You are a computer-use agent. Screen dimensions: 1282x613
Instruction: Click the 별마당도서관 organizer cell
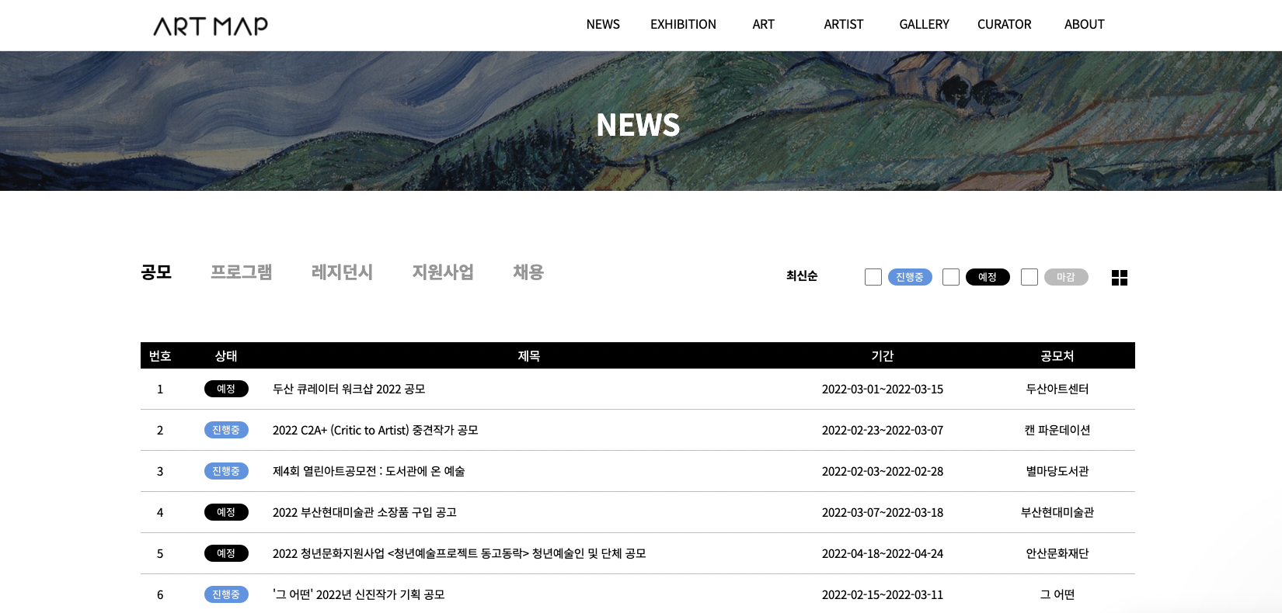click(x=1057, y=471)
